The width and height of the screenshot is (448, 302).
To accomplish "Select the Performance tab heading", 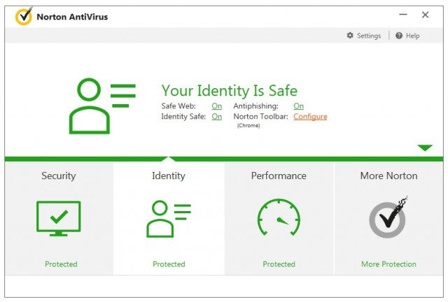I will click(279, 175).
